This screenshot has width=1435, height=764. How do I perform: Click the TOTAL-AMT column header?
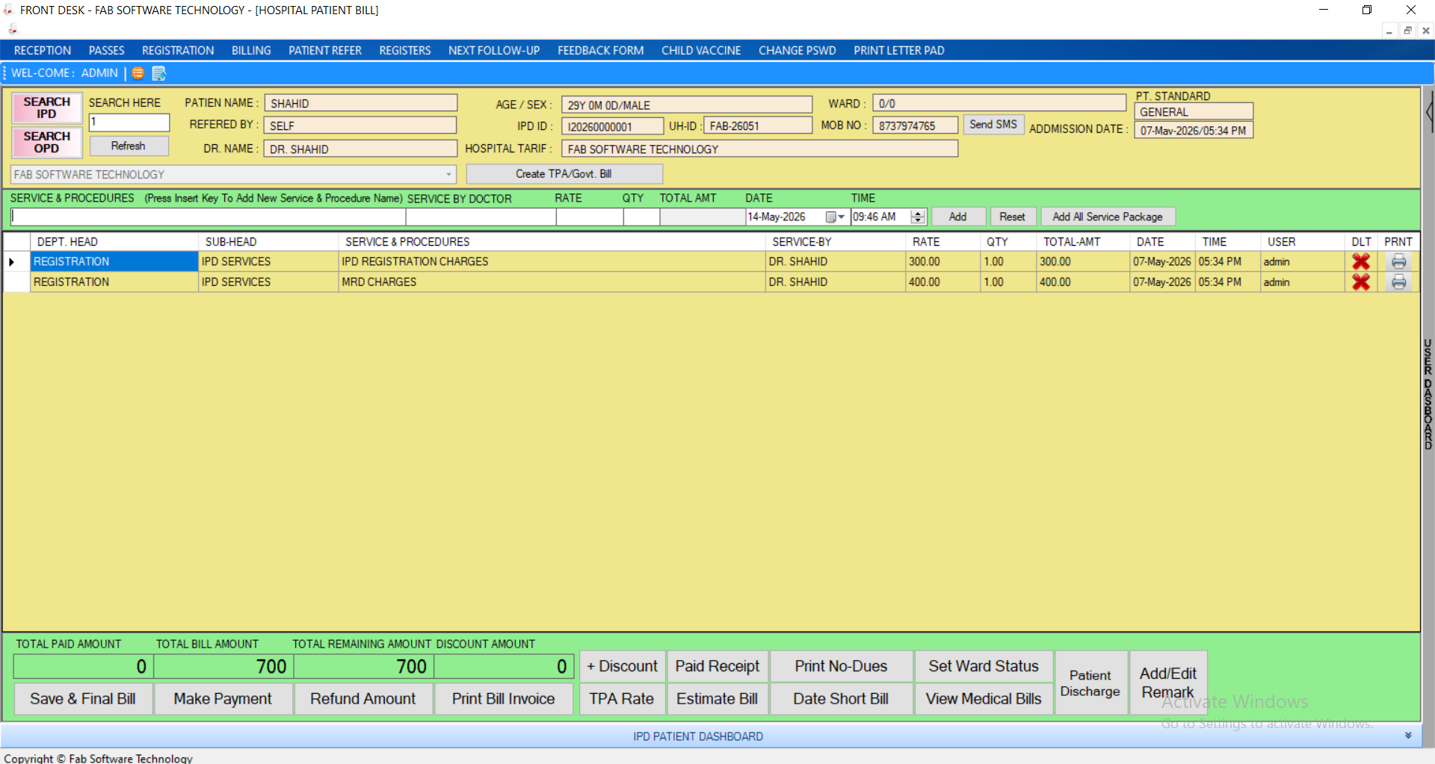click(1083, 242)
